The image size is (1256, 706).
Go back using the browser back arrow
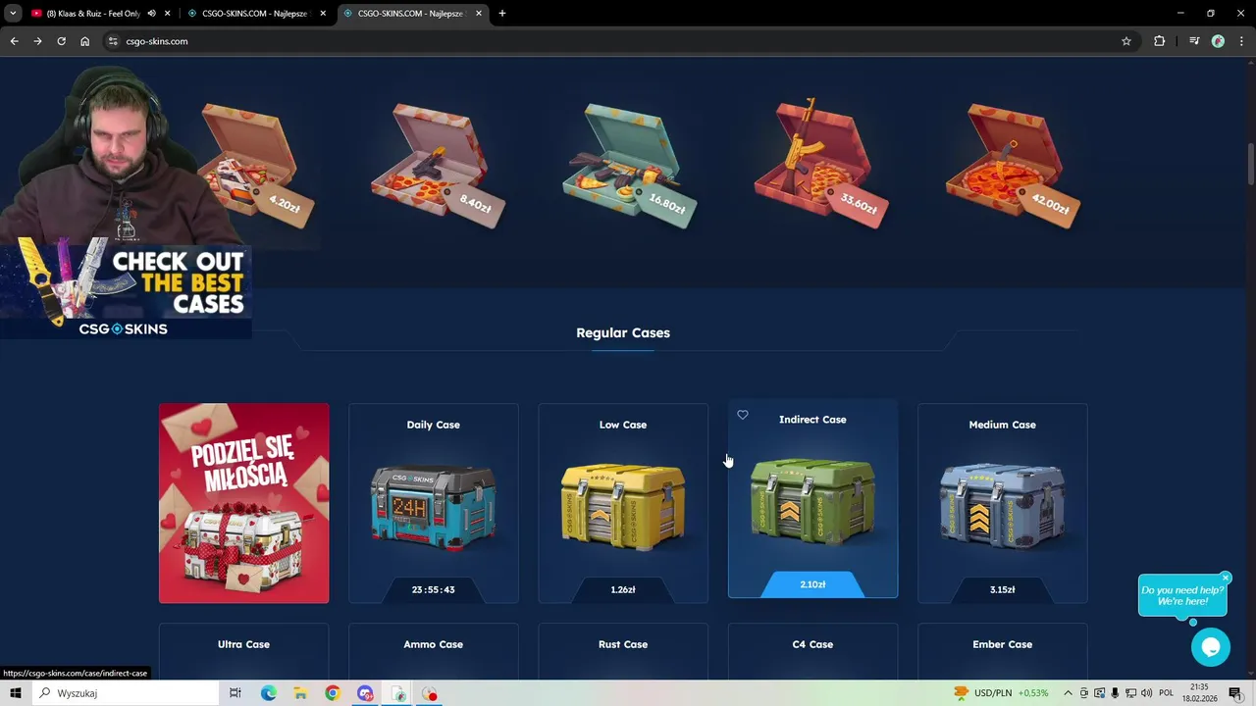pyautogui.click(x=14, y=41)
